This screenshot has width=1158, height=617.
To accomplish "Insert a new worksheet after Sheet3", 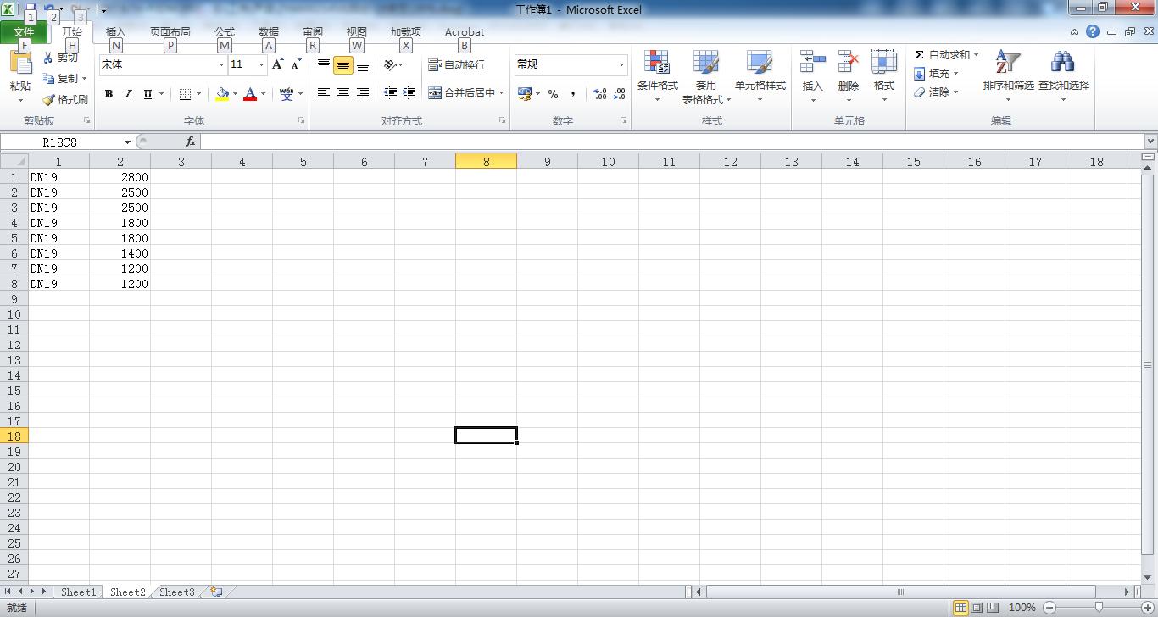I will pos(217,592).
